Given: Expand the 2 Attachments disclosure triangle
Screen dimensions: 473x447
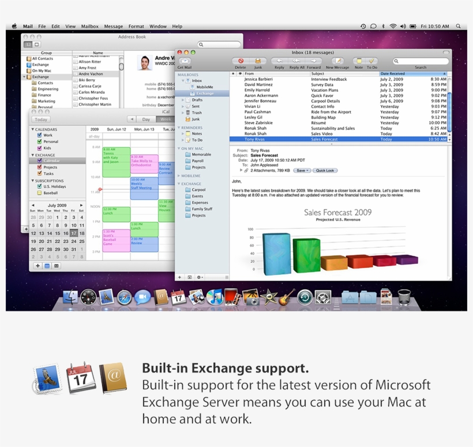Looking at the screenshot, I should (240, 170).
